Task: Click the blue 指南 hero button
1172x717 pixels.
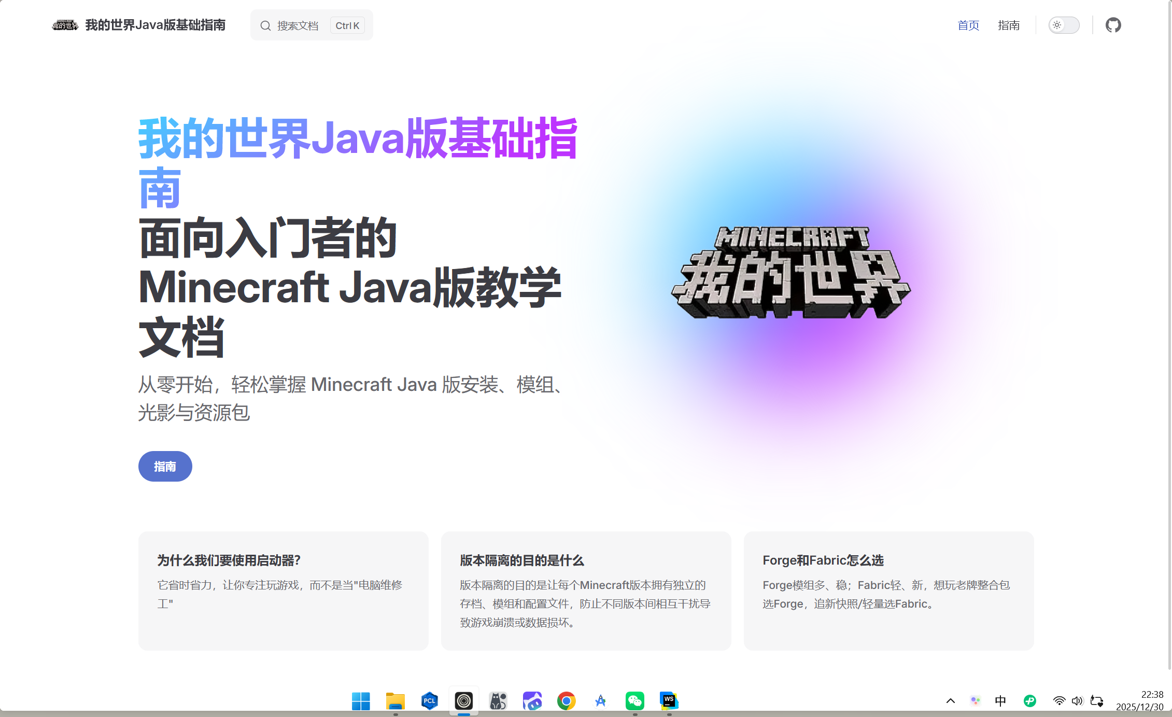Action: (x=165, y=466)
